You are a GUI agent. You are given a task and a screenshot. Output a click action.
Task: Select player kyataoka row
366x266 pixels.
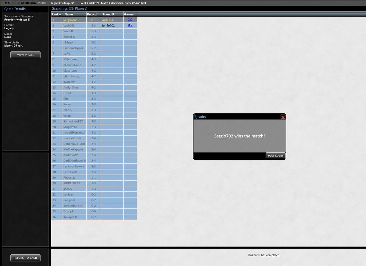coord(94,82)
